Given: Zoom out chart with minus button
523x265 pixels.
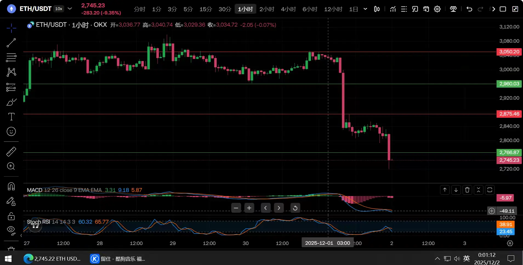Looking at the screenshot, I should pos(236,208).
